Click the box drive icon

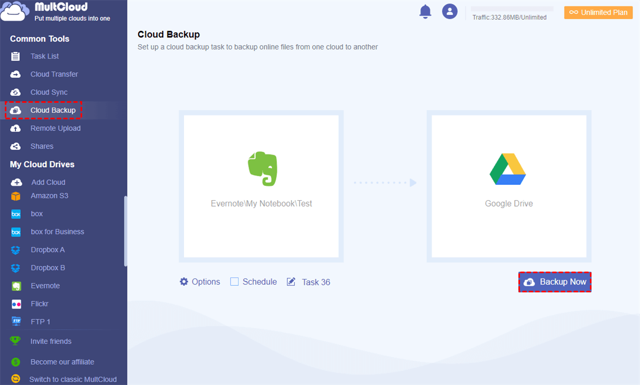[x=16, y=214]
